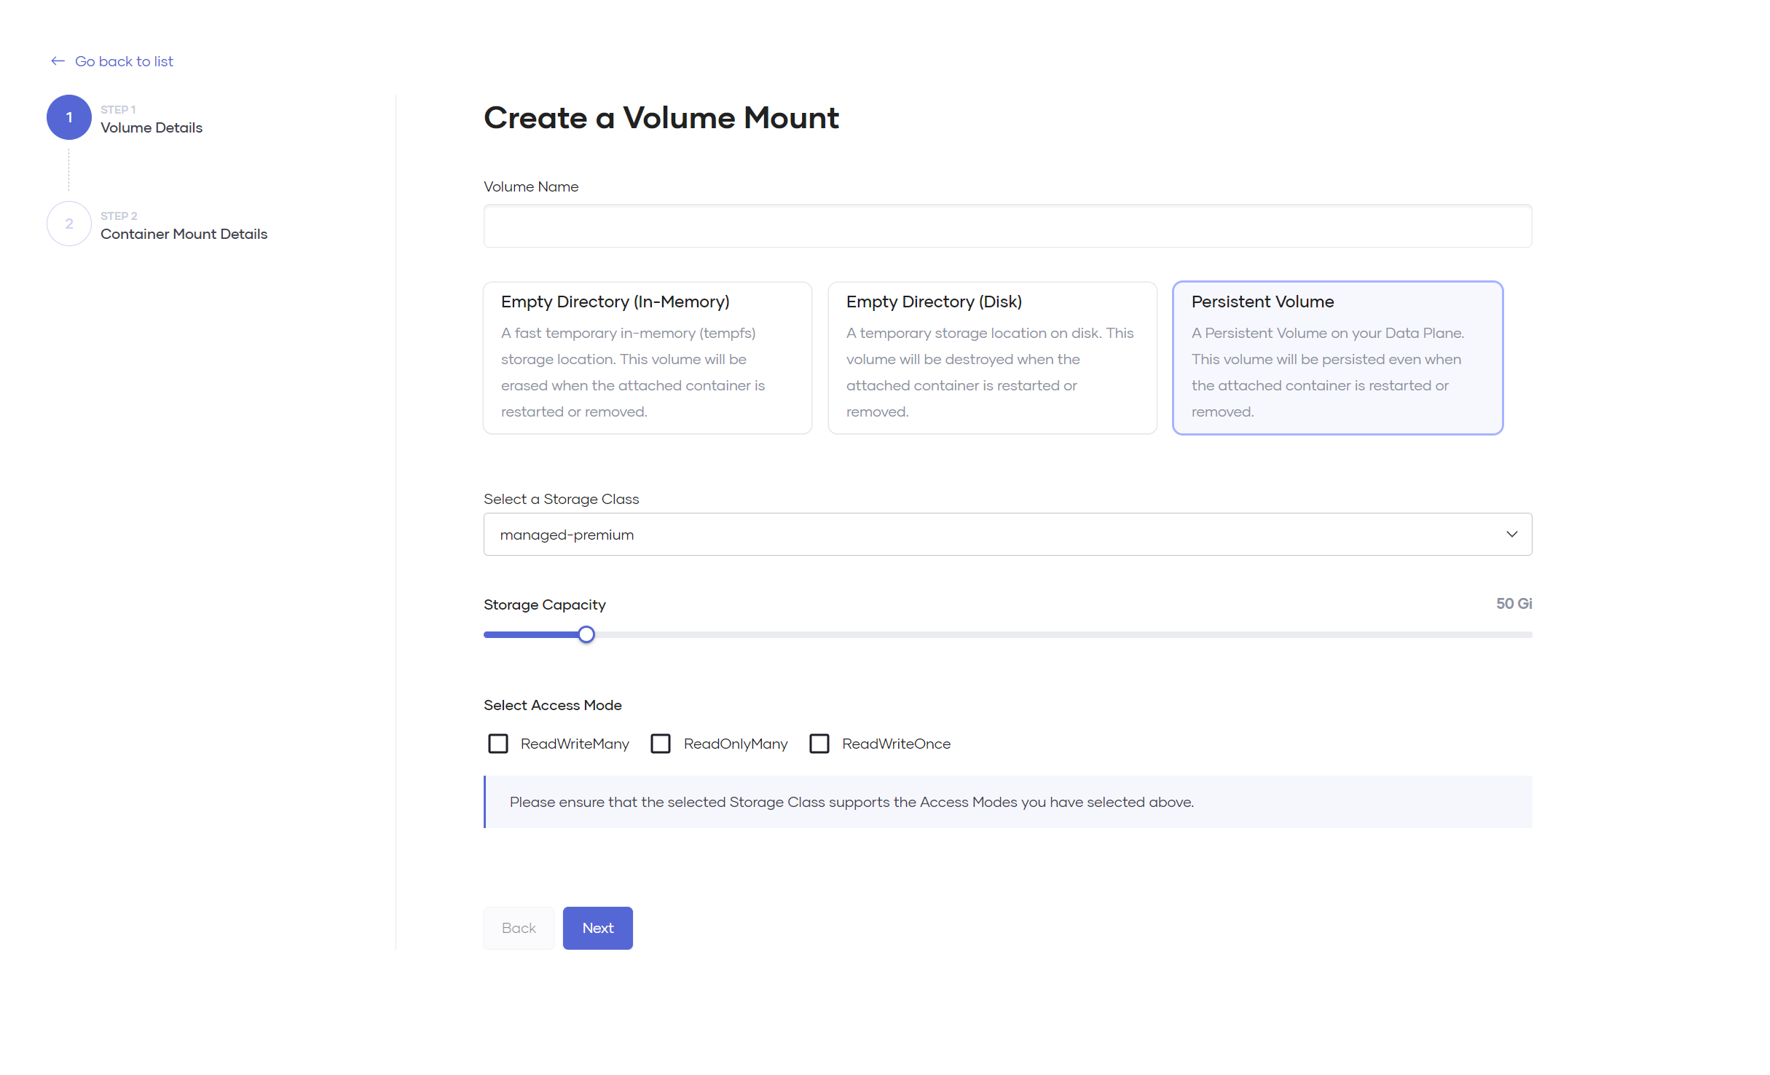Select the Persistent Volume card
Screen dimensions: 1770x1075
click(x=1337, y=358)
